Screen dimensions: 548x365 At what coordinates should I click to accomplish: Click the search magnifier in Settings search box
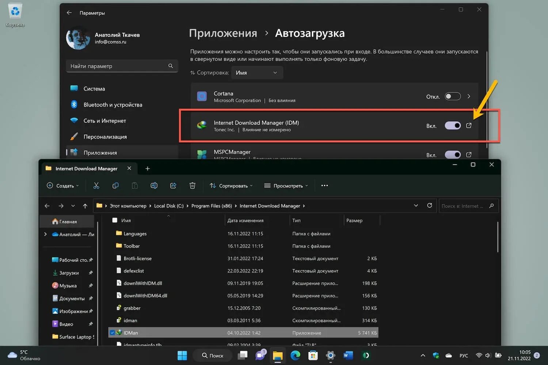[x=171, y=66]
